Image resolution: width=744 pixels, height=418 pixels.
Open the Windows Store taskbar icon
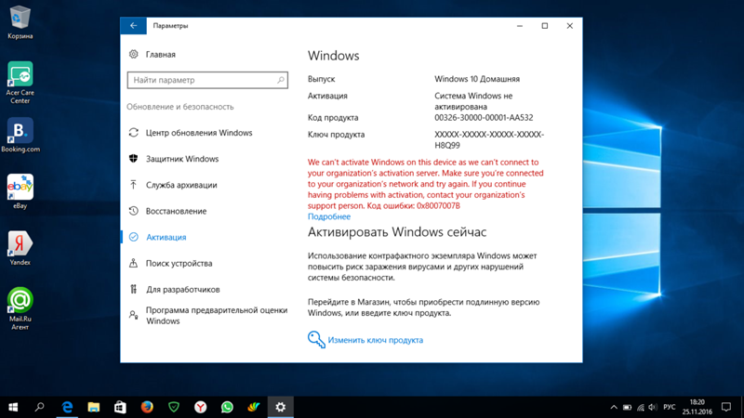coord(120,407)
